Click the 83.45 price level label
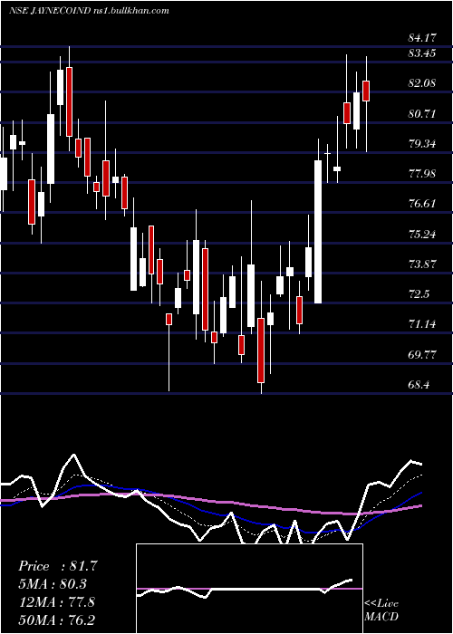 (x=422, y=53)
